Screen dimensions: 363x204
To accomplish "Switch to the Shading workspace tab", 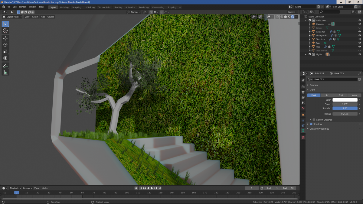I will [118, 7].
